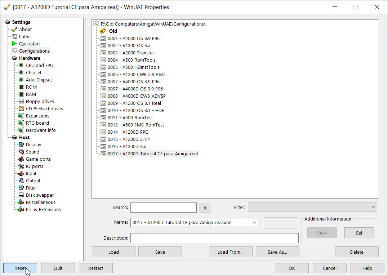Click the RAM icon in the Hardware tree
Viewport: 388px width, 276px height.
pyautogui.click(x=21, y=94)
